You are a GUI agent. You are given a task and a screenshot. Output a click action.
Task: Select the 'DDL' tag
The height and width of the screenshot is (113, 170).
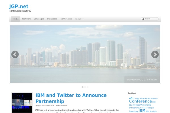pos(130,105)
